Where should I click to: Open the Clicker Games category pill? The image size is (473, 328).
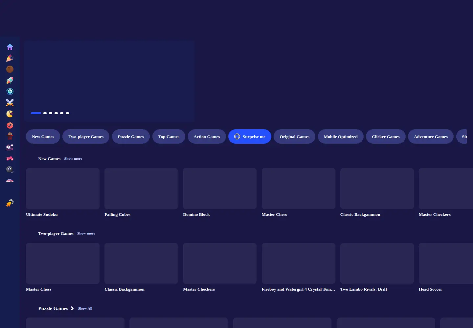tap(386, 136)
